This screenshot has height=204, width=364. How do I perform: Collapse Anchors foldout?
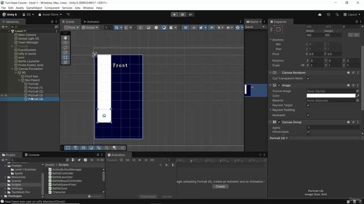(271, 40)
